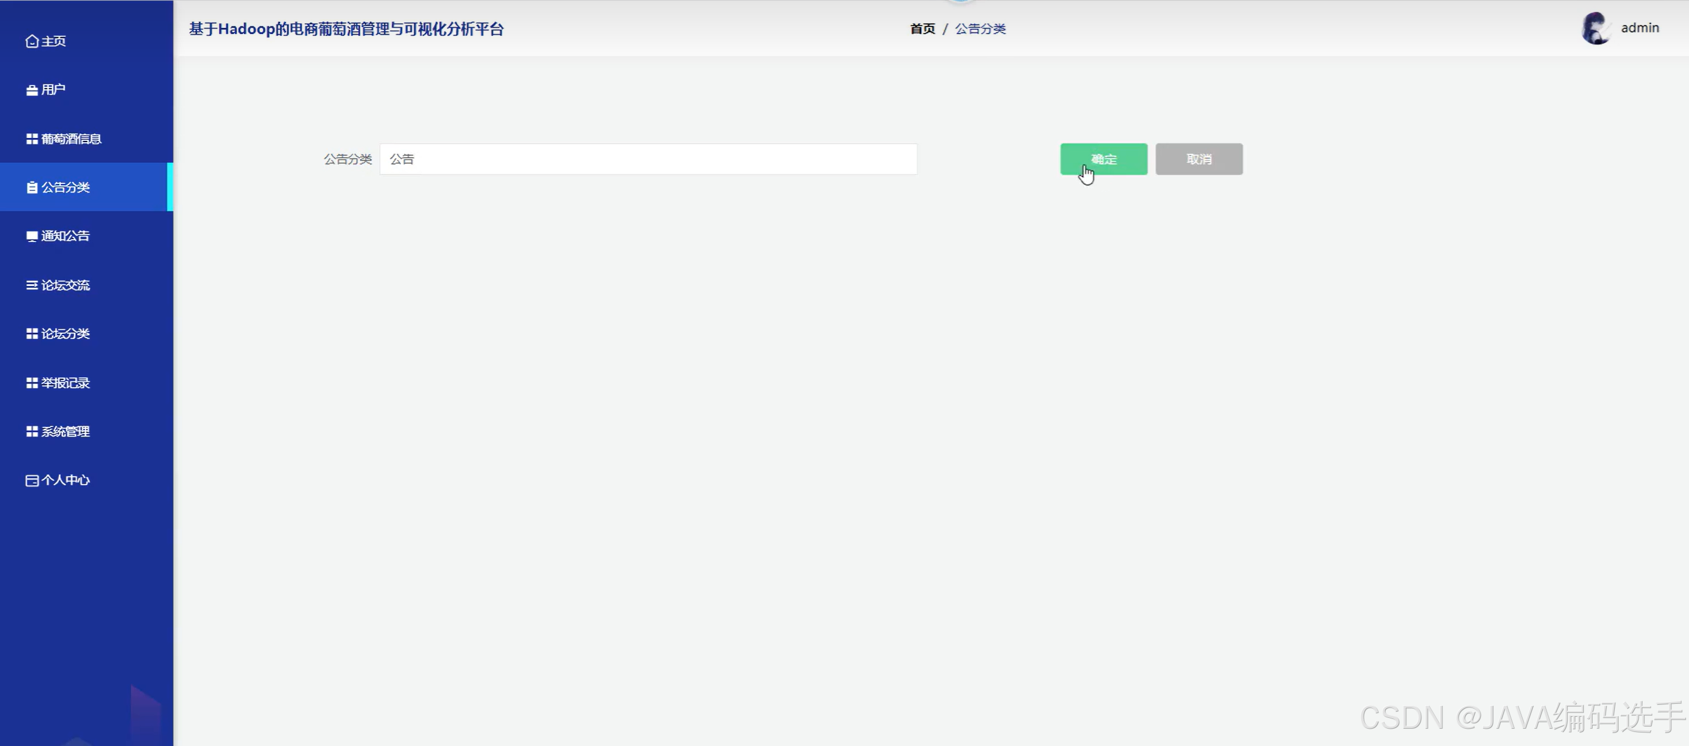Click the card icon beside 个人中心
This screenshot has width=1689, height=746.
pos(31,480)
